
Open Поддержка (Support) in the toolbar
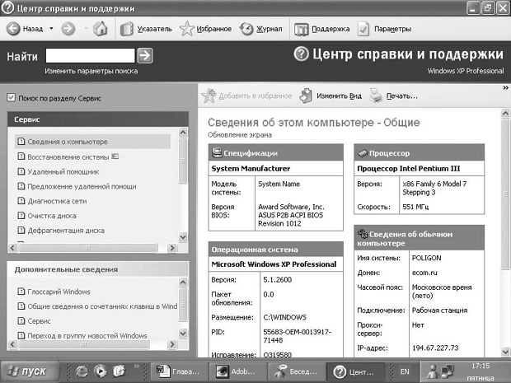(x=321, y=29)
